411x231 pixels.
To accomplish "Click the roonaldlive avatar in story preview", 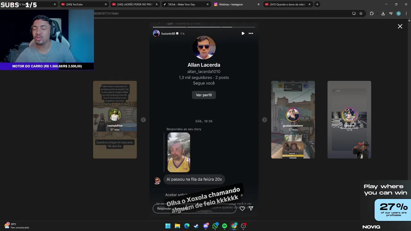I will (115, 115).
